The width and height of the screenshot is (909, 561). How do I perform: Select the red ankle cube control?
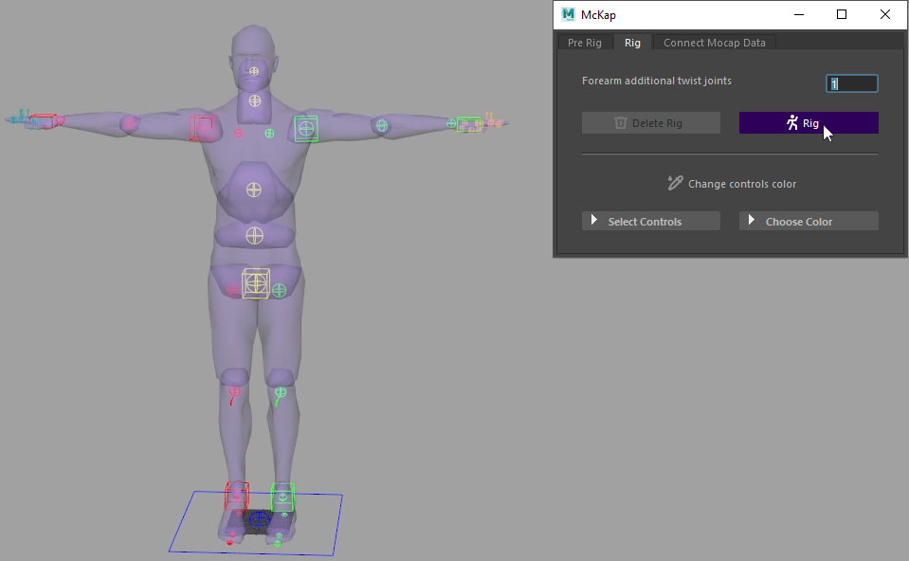237,497
